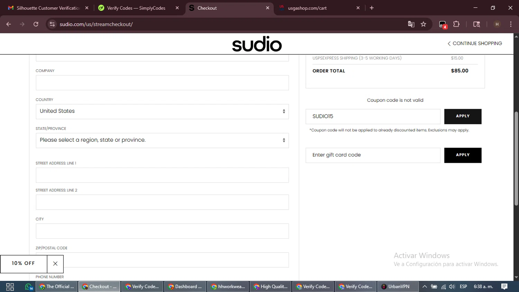Screen dimensions: 519x292
Task: Close the usgashop.com/cart tab
Action: [358, 8]
